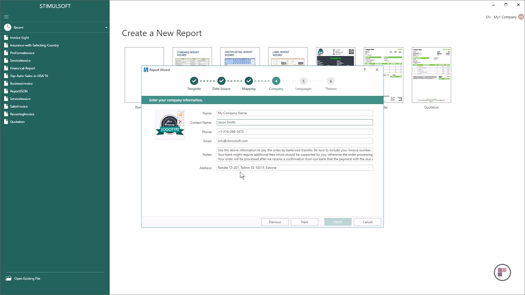This screenshot has width=525, height=295.
Task: Click the file icon beside Quotation in sidebar
Action: (6, 122)
